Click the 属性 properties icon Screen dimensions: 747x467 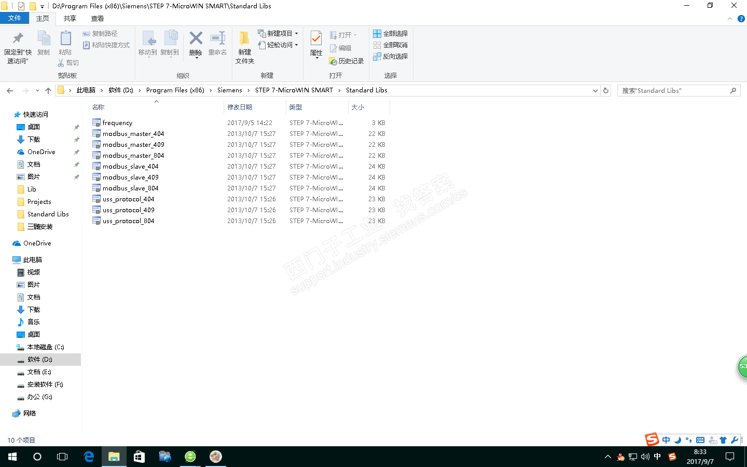tap(316, 38)
